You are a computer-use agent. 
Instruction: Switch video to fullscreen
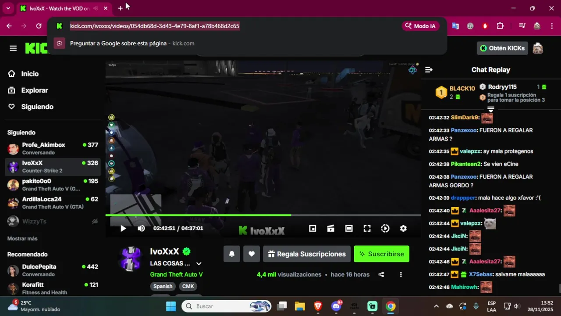367,228
